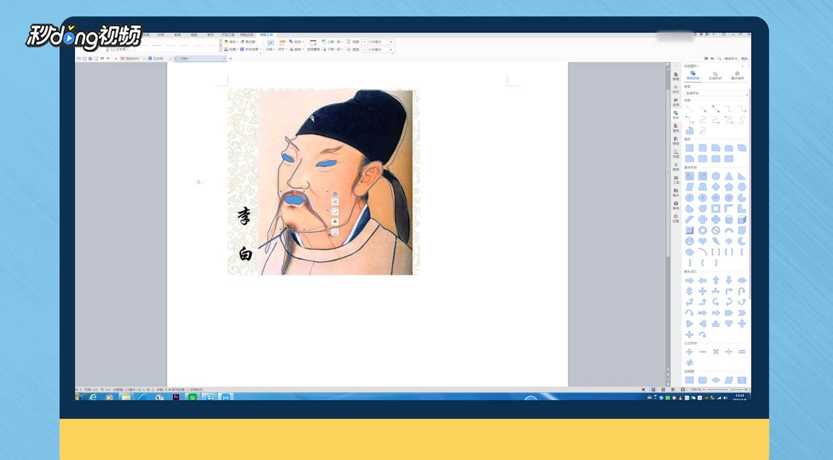Viewport: 833px width, 460px height.
Task: Select the up arrow block shape
Action: click(715, 281)
